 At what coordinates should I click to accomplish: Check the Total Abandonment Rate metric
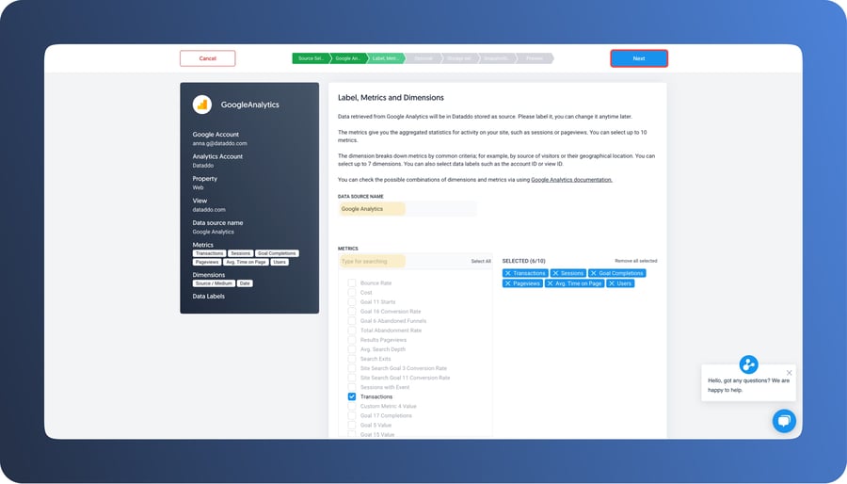pos(352,331)
